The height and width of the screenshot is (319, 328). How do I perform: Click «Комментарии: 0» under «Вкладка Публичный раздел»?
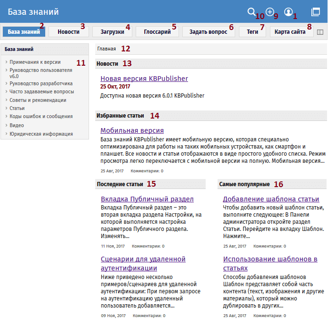click(148, 246)
